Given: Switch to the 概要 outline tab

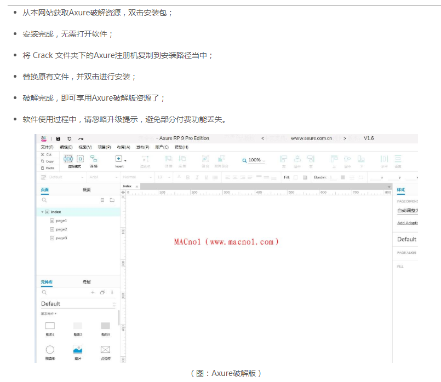Looking at the screenshot, I should point(87,190).
